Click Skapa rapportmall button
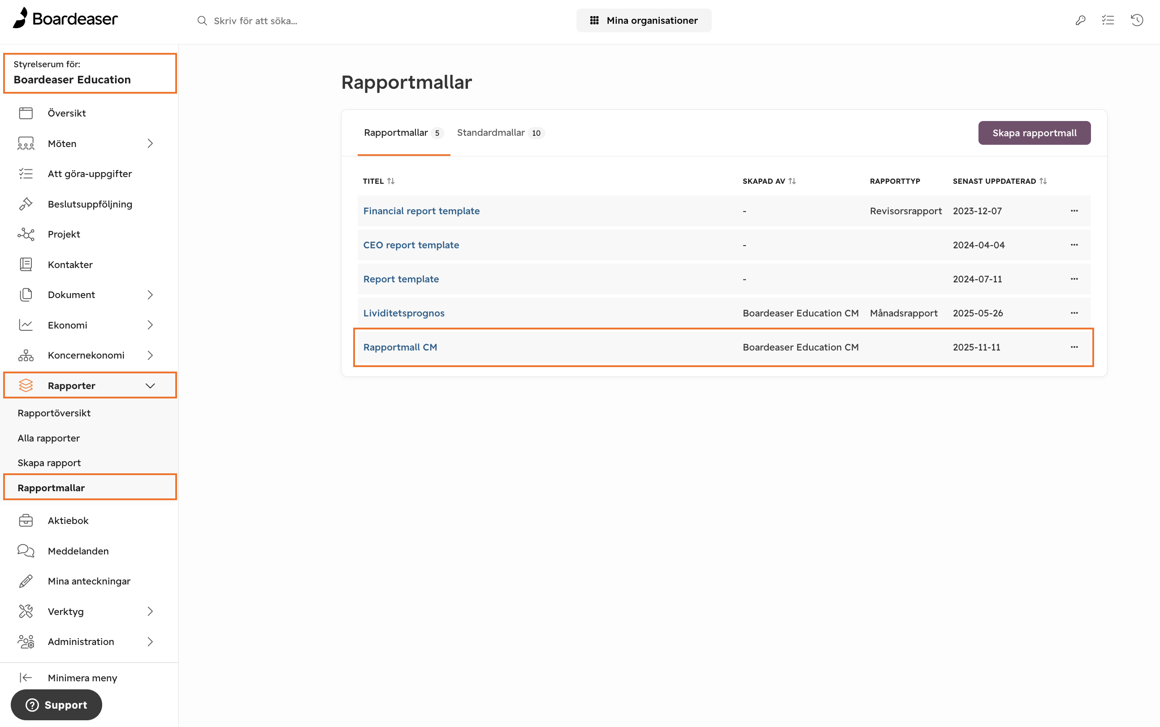Viewport: 1160px width, 727px height. click(x=1034, y=133)
